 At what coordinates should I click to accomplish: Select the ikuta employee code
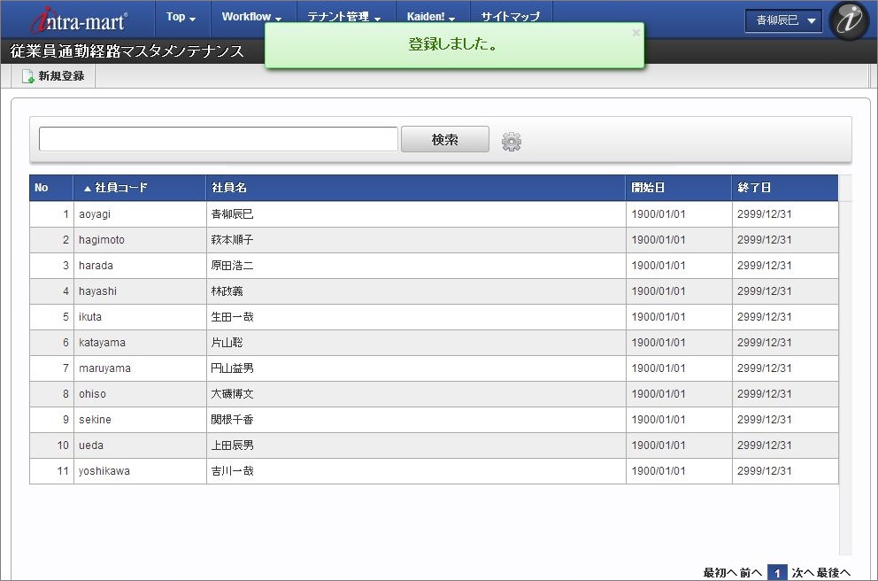(140, 317)
